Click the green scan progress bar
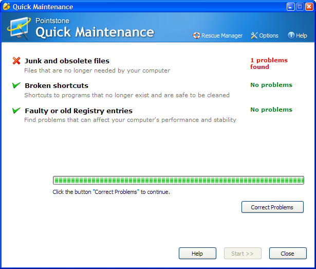Viewport: 316px width, 269px height. tap(178, 180)
